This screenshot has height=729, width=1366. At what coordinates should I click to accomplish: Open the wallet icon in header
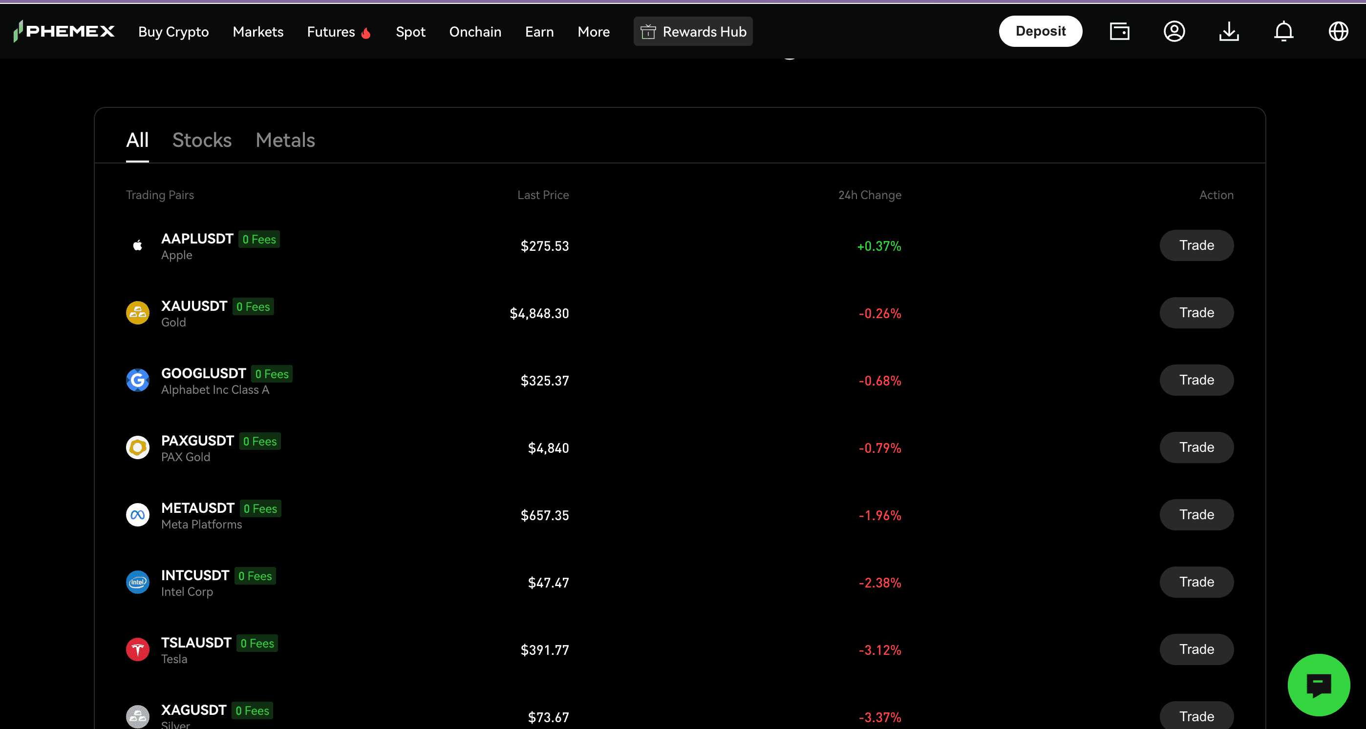coord(1119,31)
